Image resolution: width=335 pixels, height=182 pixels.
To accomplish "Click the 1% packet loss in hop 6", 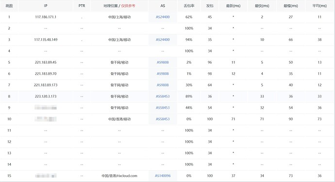I will tap(189, 74).
